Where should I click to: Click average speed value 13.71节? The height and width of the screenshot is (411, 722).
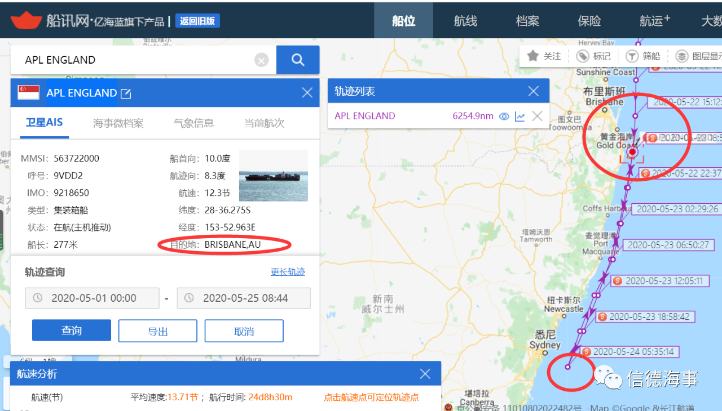182,397
